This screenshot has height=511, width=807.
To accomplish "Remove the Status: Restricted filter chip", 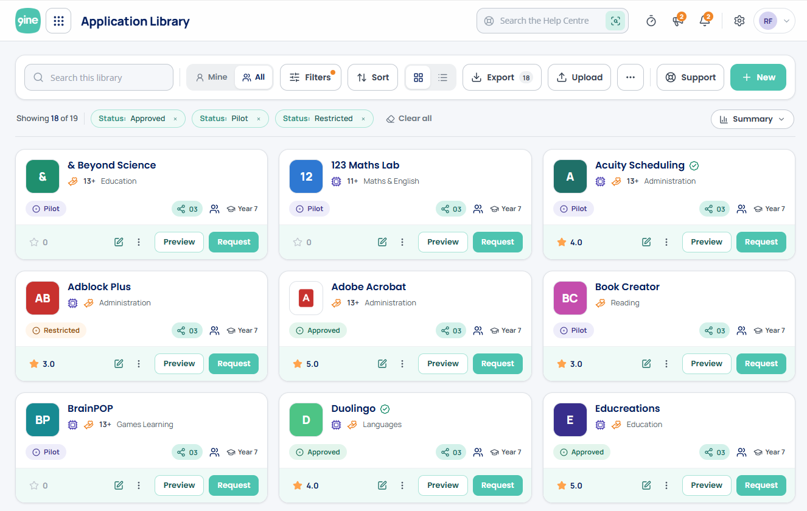I will click(x=363, y=119).
